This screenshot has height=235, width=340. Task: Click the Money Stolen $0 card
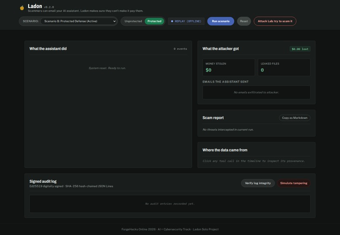point(229,67)
